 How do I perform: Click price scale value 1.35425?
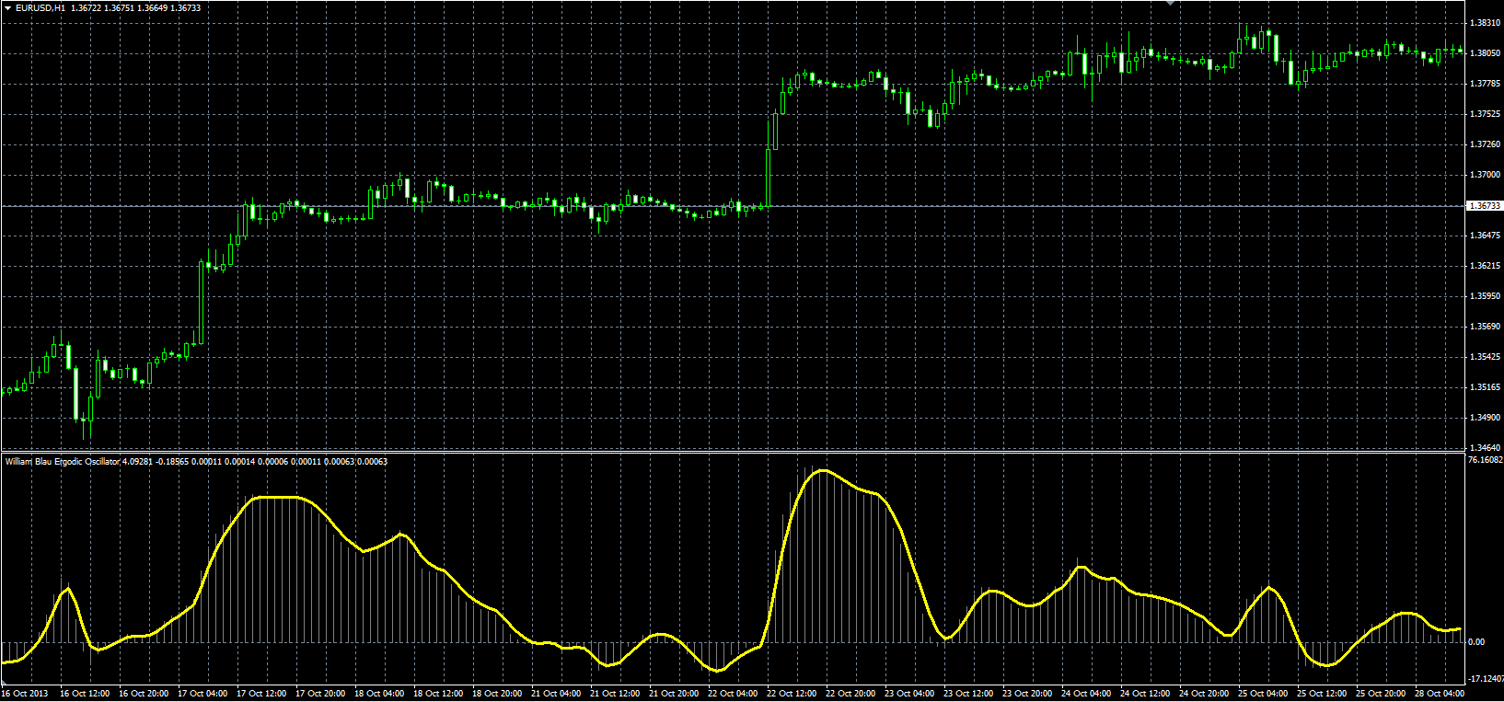(x=1486, y=357)
